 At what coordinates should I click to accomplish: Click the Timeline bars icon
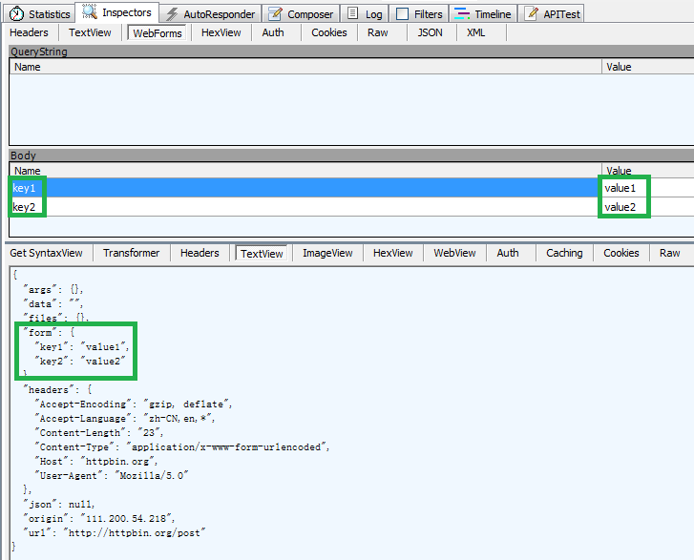pos(461,13)
